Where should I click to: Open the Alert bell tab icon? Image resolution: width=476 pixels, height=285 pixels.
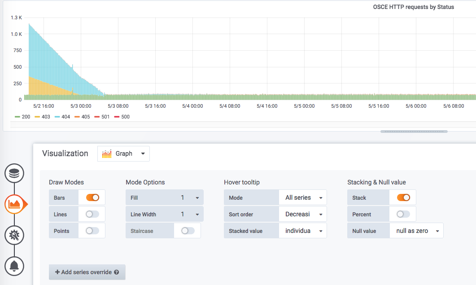(14, 266)
